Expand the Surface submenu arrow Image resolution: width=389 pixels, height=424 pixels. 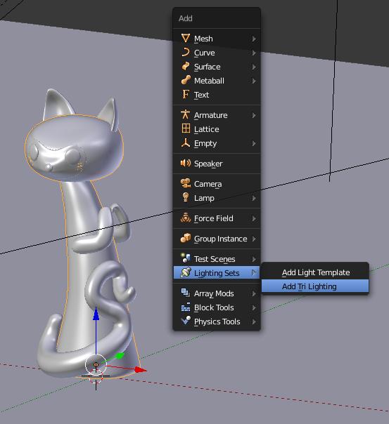tap(254, 67)
